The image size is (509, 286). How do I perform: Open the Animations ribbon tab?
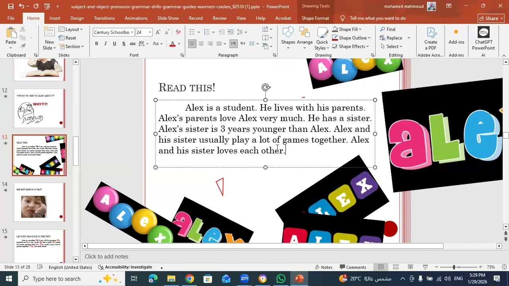pyautogui.click(x=136, y=18)
